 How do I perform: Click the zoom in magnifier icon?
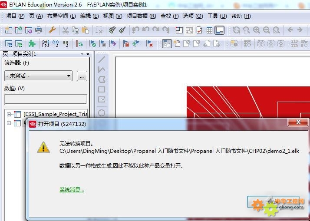[x=257, y=30]
